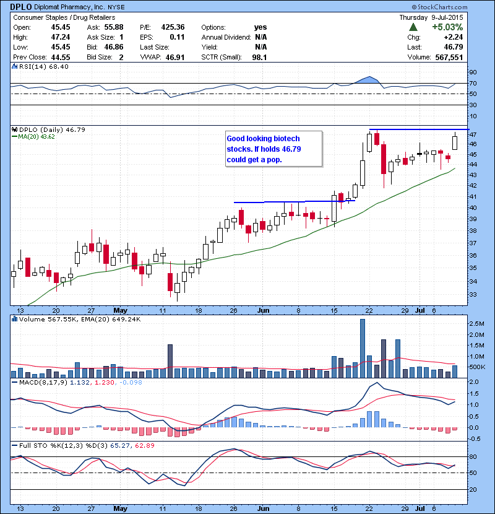Select the 'Consumer Staples / Drug Retailers' sector text
This screenshot has height=514, width=495.
[x=64, y=17]
